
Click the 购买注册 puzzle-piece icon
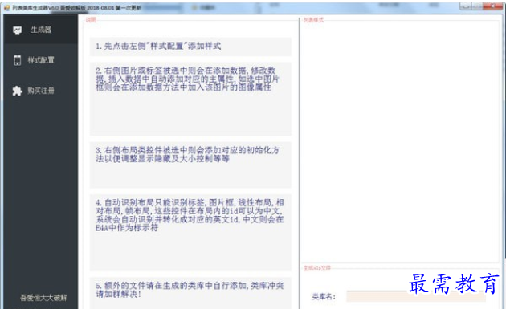[17, 91]
